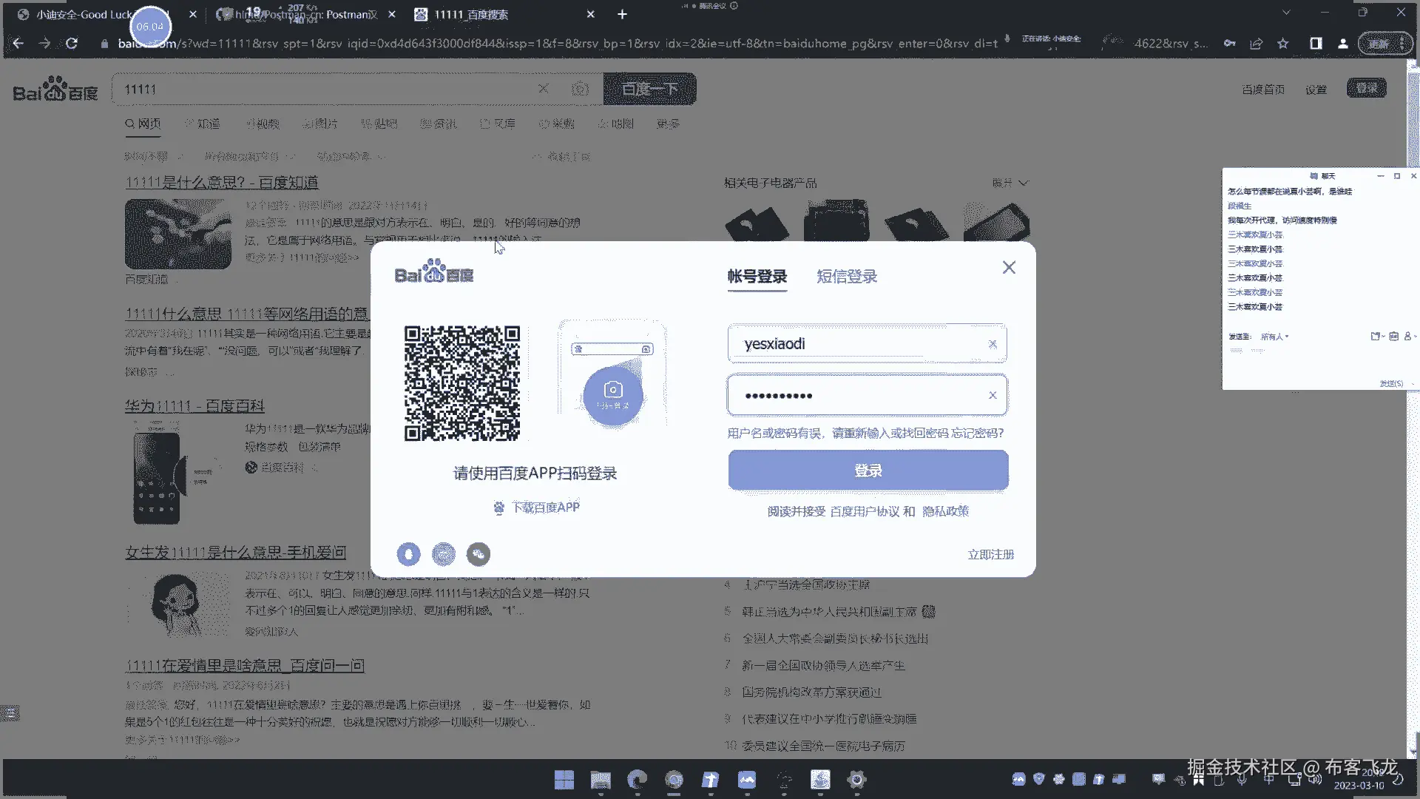The image size is (1420, 799).
Task: Clear the password field with X icon
Action: pos(993,396)
